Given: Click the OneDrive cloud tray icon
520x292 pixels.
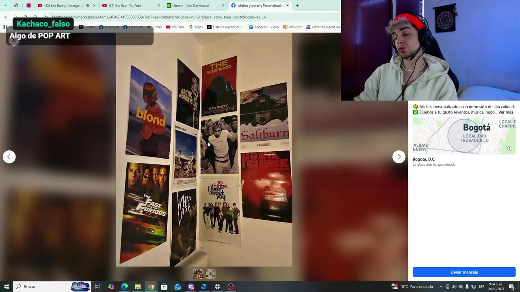Looking at the screenshot, I should tap(461, 287).
